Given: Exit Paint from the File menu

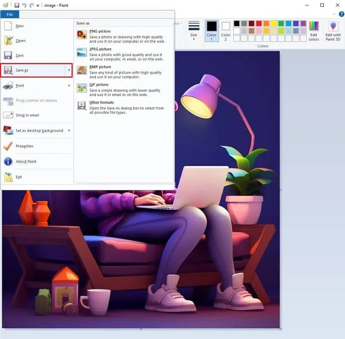Looking at the screenshot, I should pyautogui.click(x=37, y=177).
